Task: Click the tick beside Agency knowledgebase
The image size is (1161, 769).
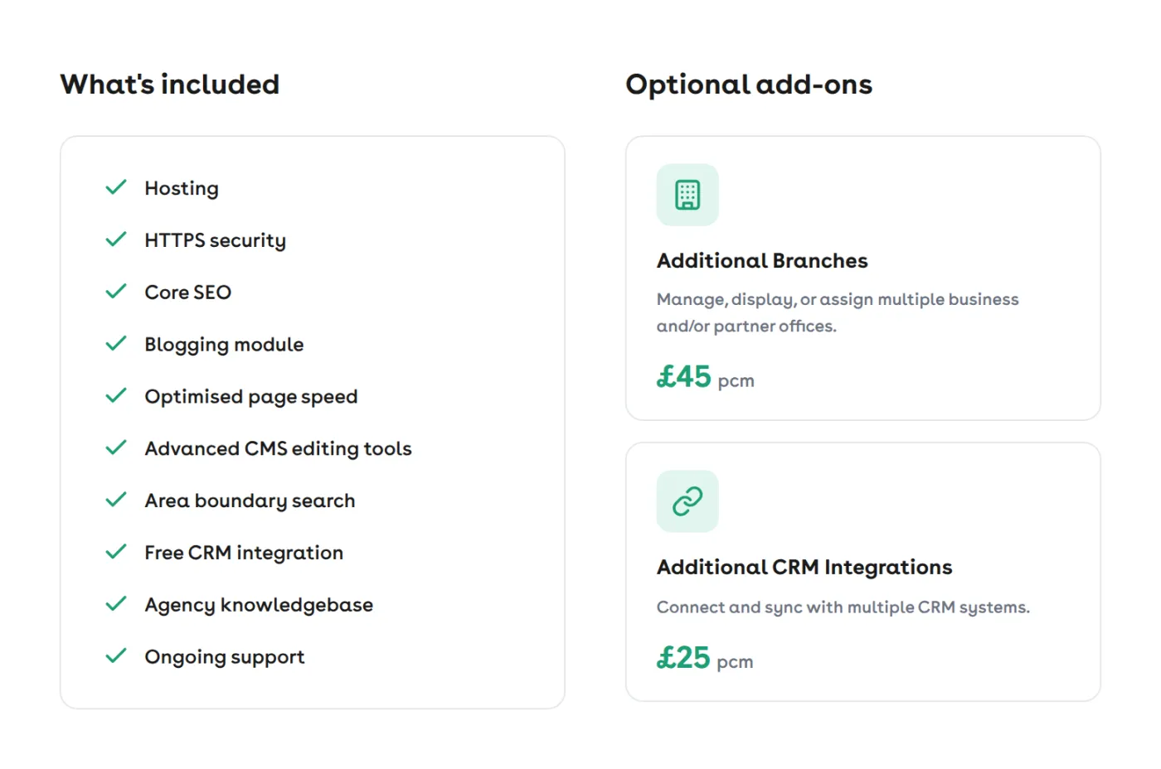Action: coord(116,604)
